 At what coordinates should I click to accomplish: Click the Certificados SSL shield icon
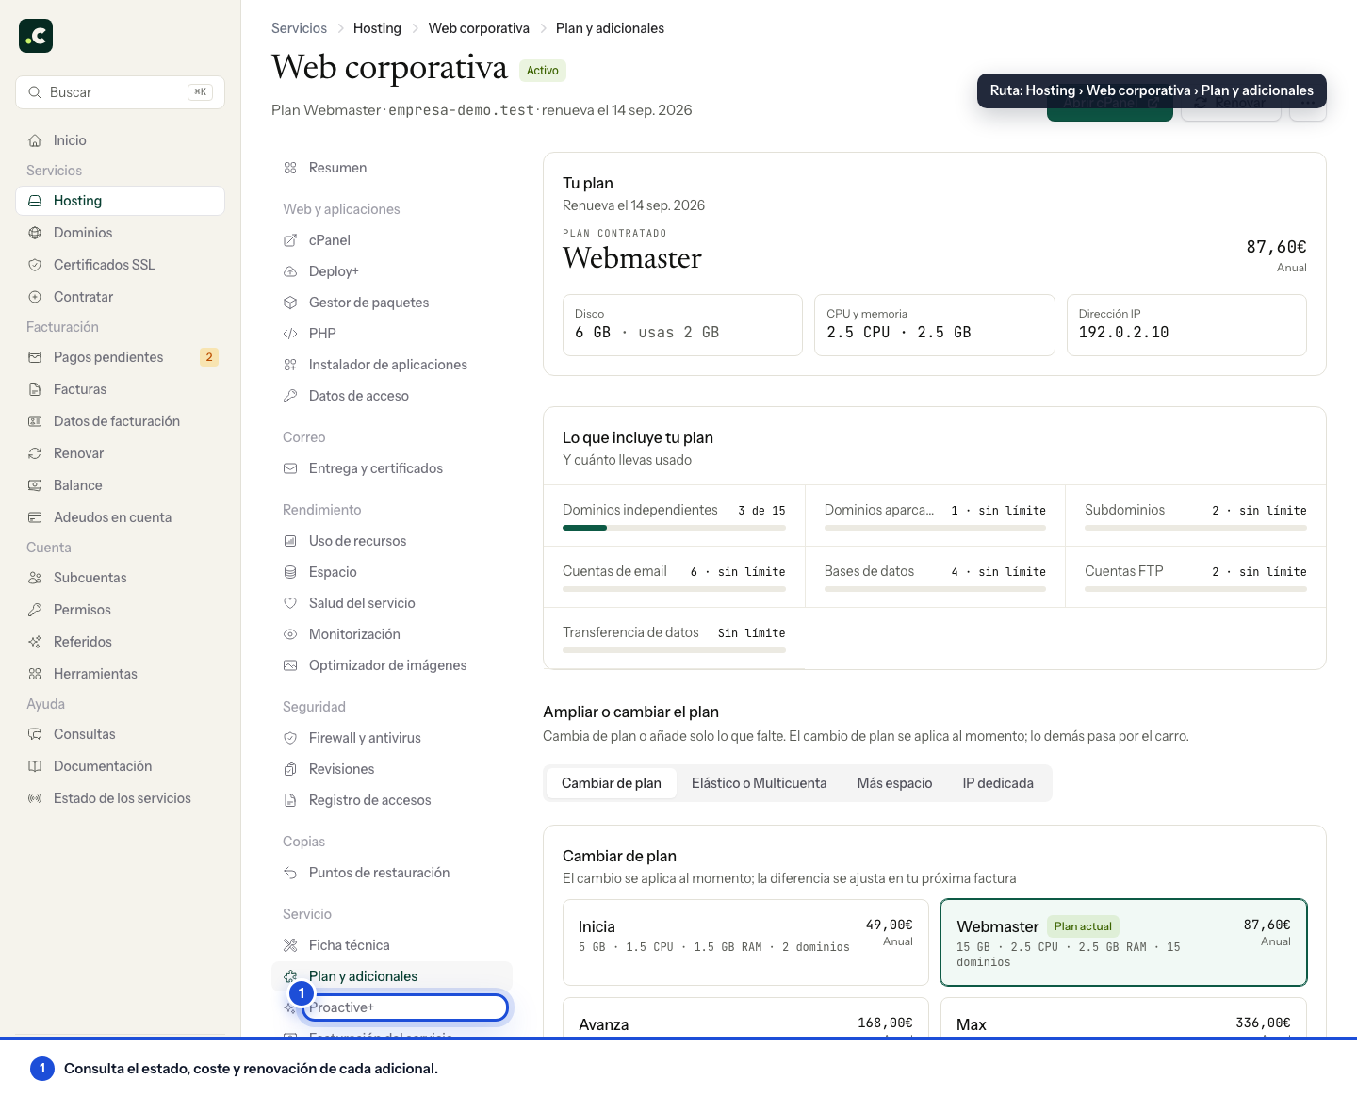click(35, 265)
